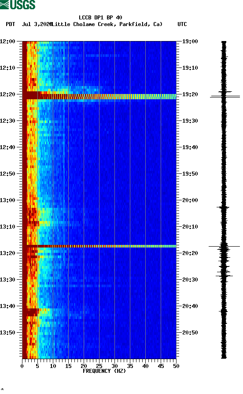Click the seismogram spike near 19:20 UTC
Viewport: 243px width, 394px height.
click(x=225, y=97)
